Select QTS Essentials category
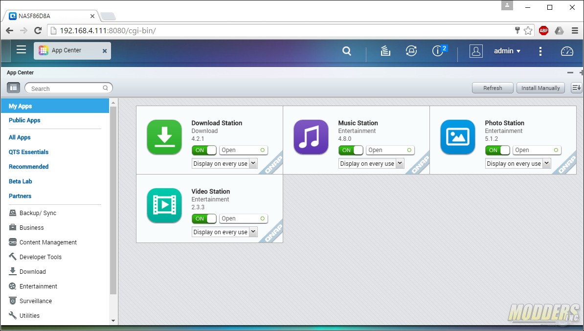The height and width of the screenshot is (331, 584). click(x=29, y=152)
